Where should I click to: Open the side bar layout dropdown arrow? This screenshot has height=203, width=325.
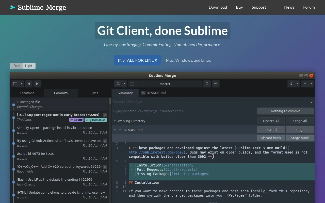tap(21, 84)
